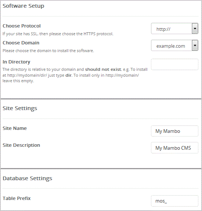Screen dimensions: 202x211
Task: Open the Choose Protocol dropdown arrow
Action: [x=195, y=29]
